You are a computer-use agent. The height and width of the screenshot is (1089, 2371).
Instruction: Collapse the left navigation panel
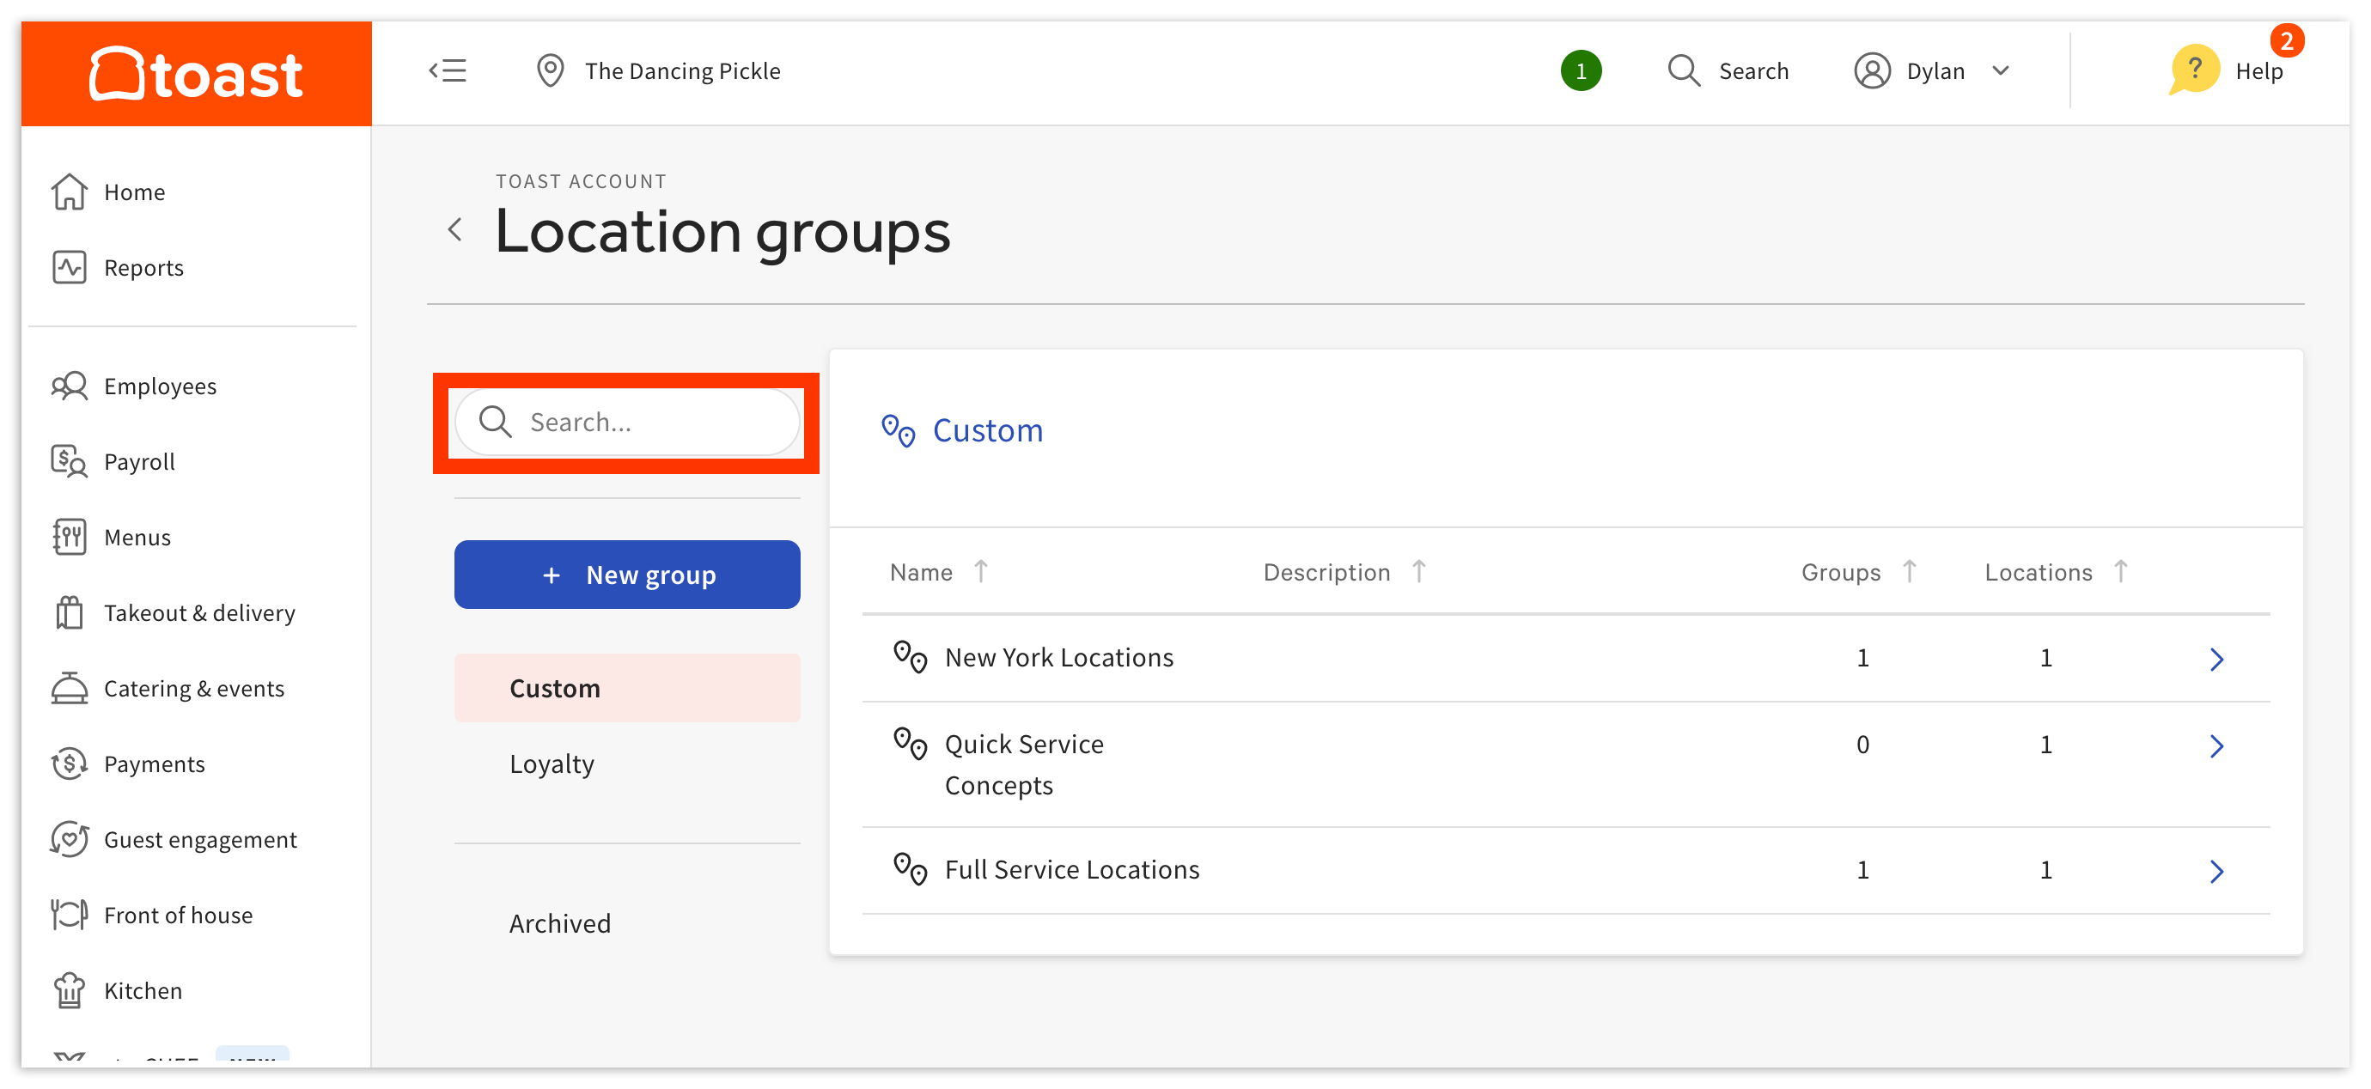click(448, 70)
